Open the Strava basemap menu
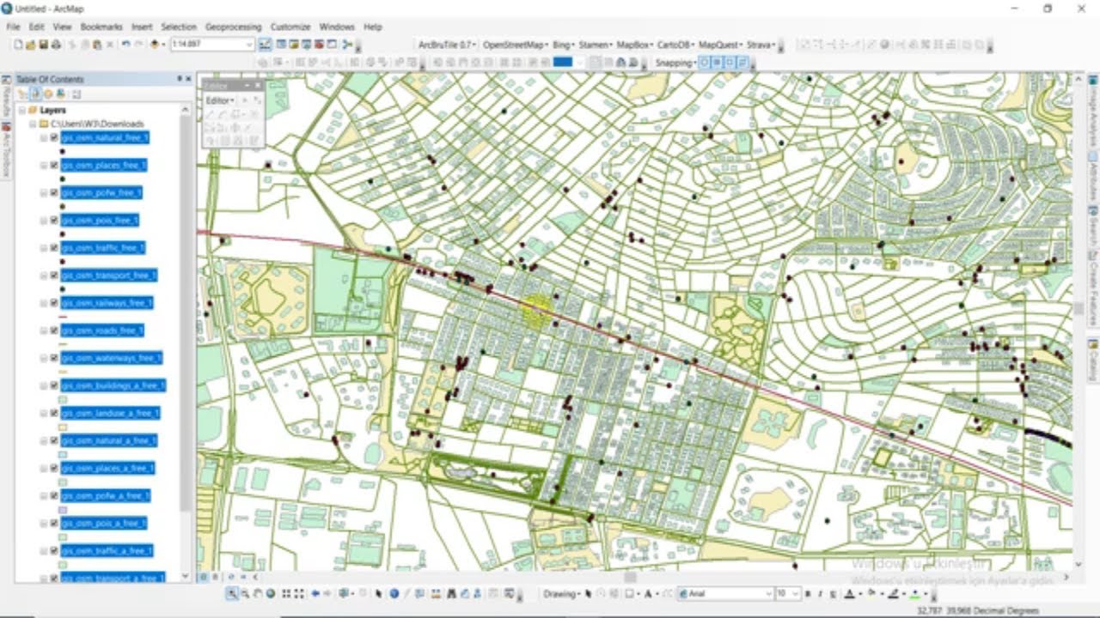Image resolution: width=1100 pixels, height=618 pixels. coord(761,45)
